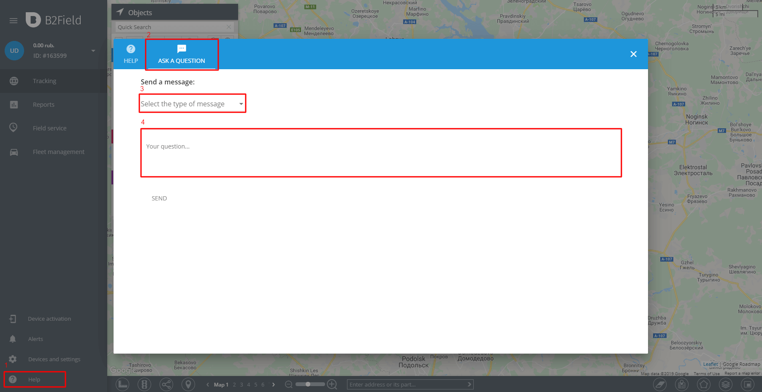Click the Reports chart icon
This screenshot has width=762, height=392.
(14, 105)
